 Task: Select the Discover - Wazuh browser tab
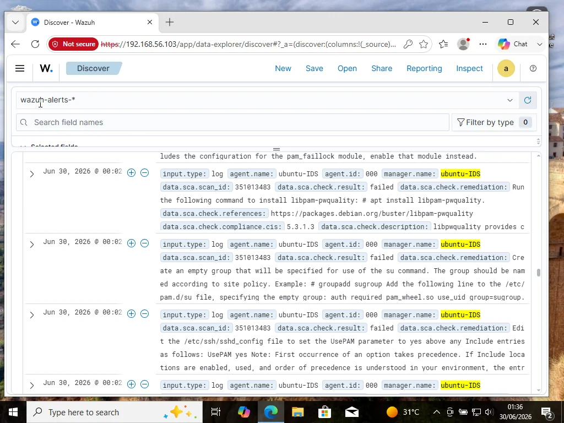click(93, 22)
